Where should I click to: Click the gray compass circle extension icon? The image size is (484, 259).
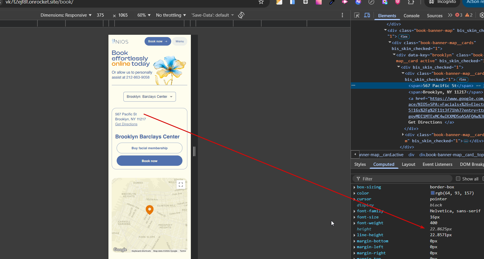tap(371, 2)
